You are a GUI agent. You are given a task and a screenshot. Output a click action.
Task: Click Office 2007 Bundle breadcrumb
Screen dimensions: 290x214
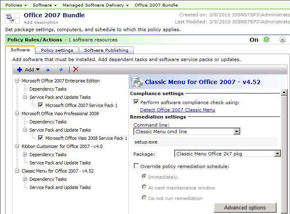(156, 5)
